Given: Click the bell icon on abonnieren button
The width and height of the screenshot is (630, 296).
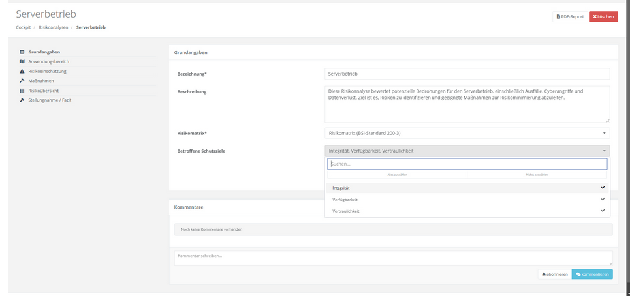Looking at the screenshot, I should coord(544,274).
